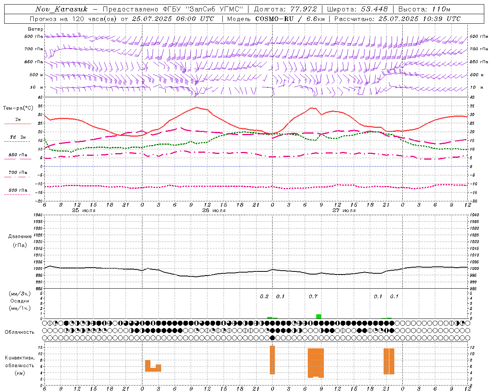Click the single black circle in the lowest cloud row

tap(272, 338)
